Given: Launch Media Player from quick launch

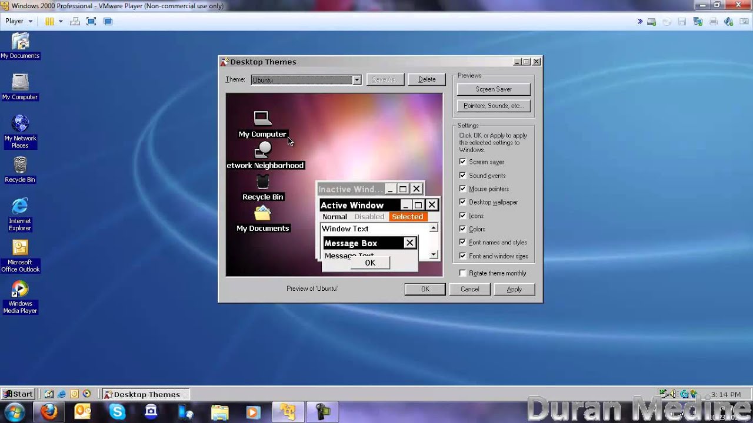Looking at the screenshot, I should pos(87,394).
